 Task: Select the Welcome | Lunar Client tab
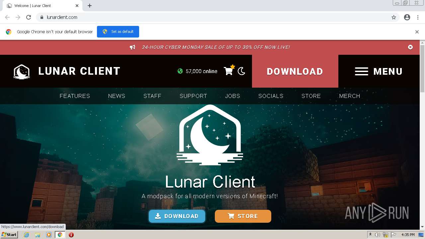point(42,6)
